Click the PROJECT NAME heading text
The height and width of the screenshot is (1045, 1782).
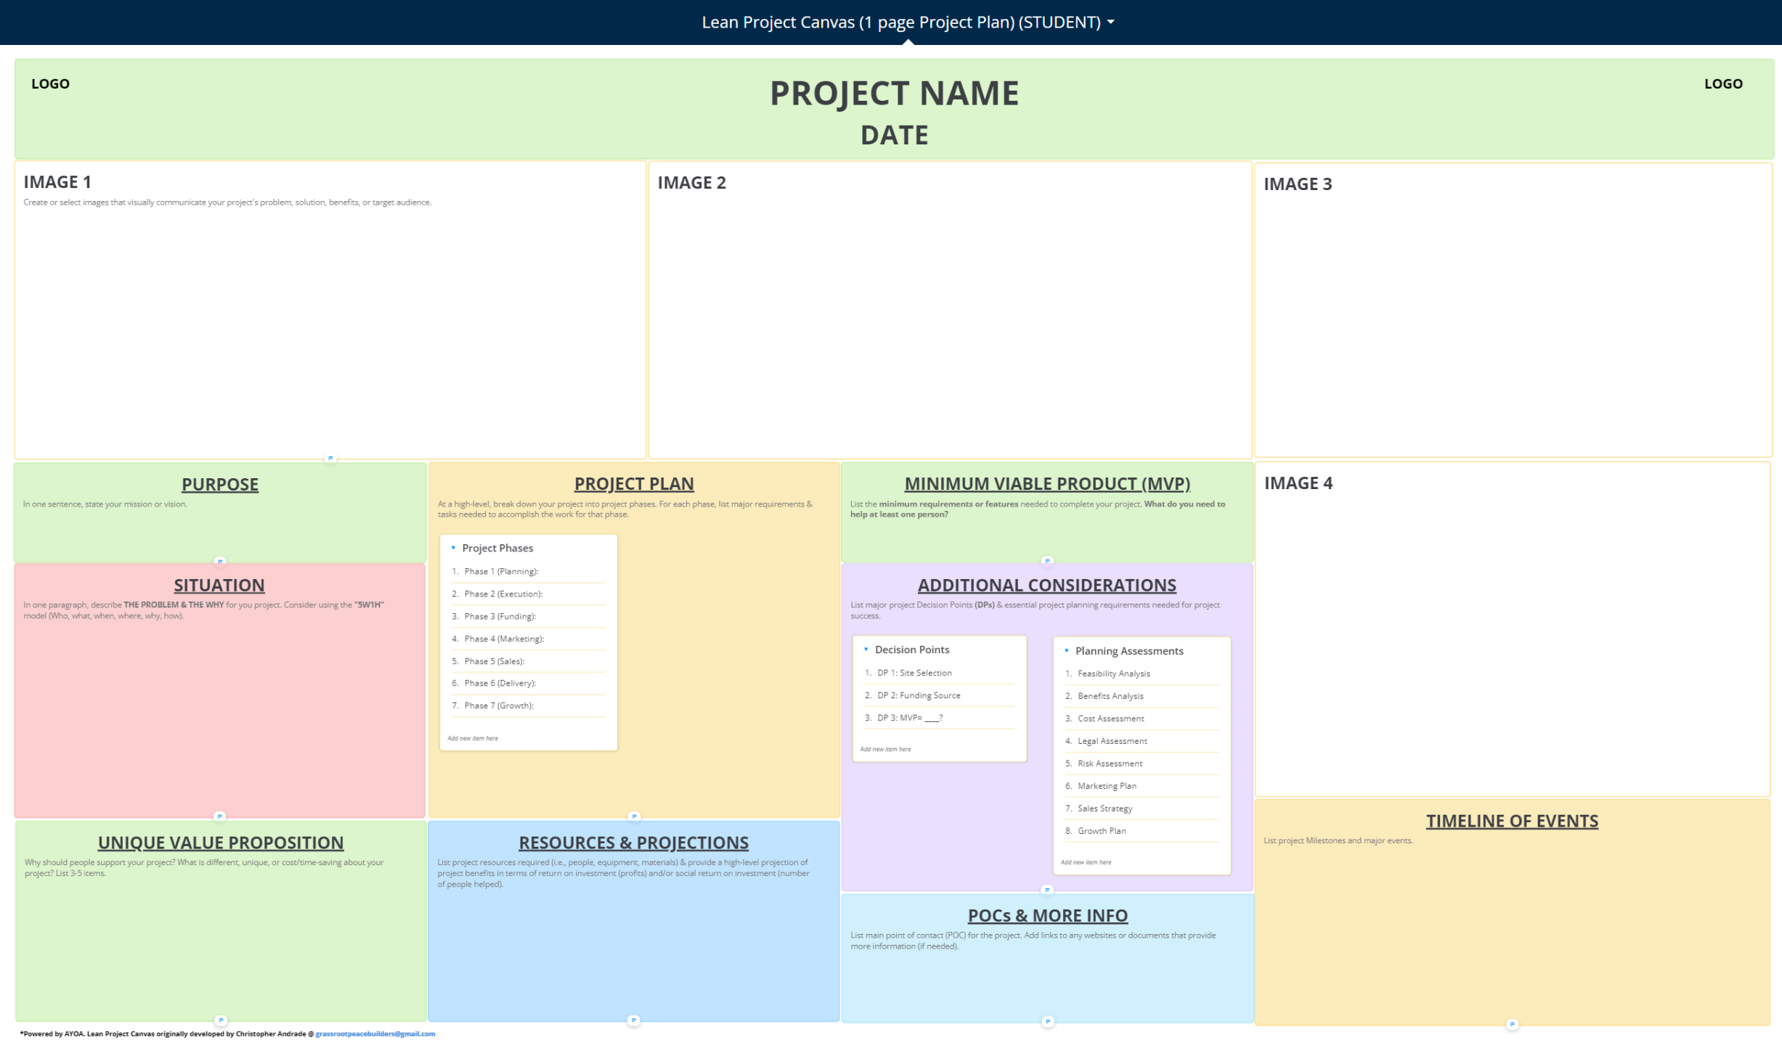[894, 94]
